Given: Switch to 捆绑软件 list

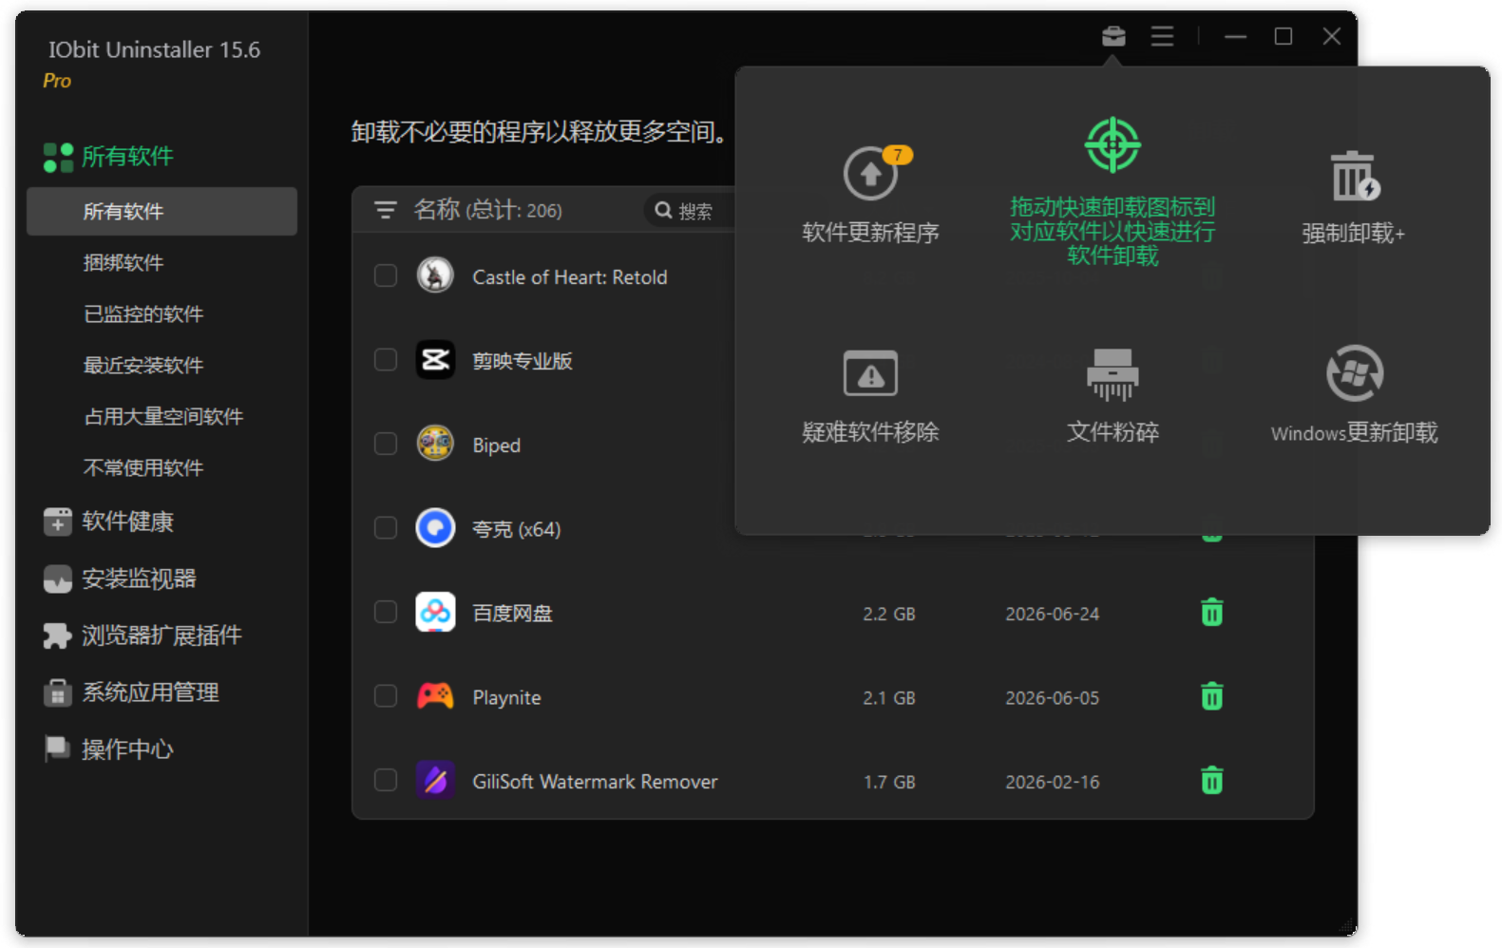Looking at the screenshot, I should (x=124, y=262).
